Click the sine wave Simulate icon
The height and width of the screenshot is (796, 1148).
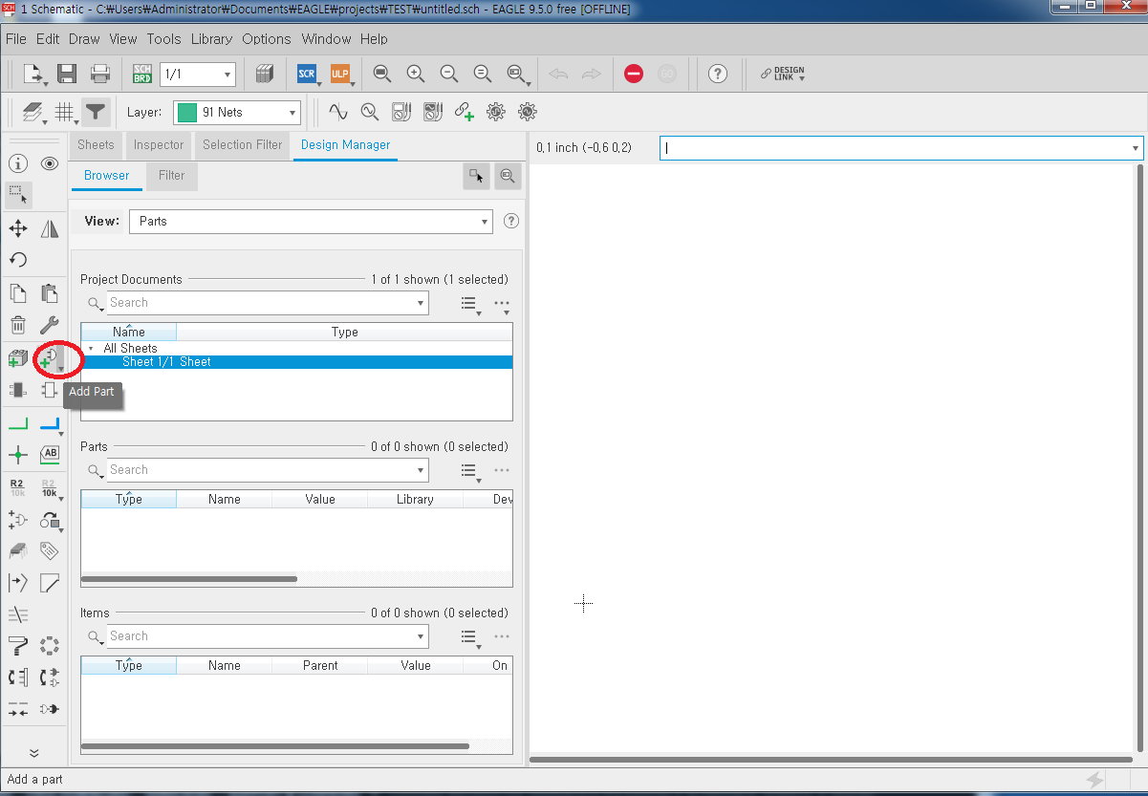click(338, 112)
